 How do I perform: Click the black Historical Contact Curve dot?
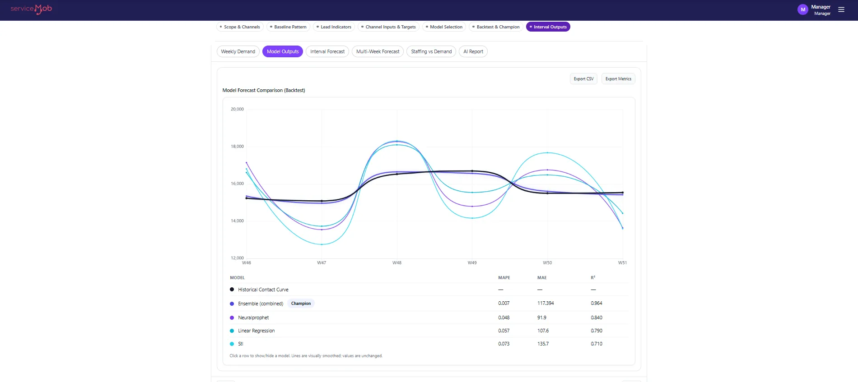(232, 290)
